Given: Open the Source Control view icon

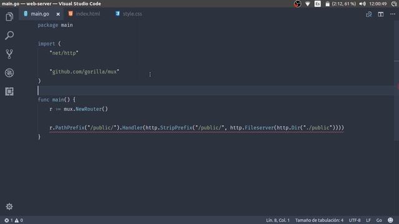Looking at the screenshot, I should (x=9, y=54).
